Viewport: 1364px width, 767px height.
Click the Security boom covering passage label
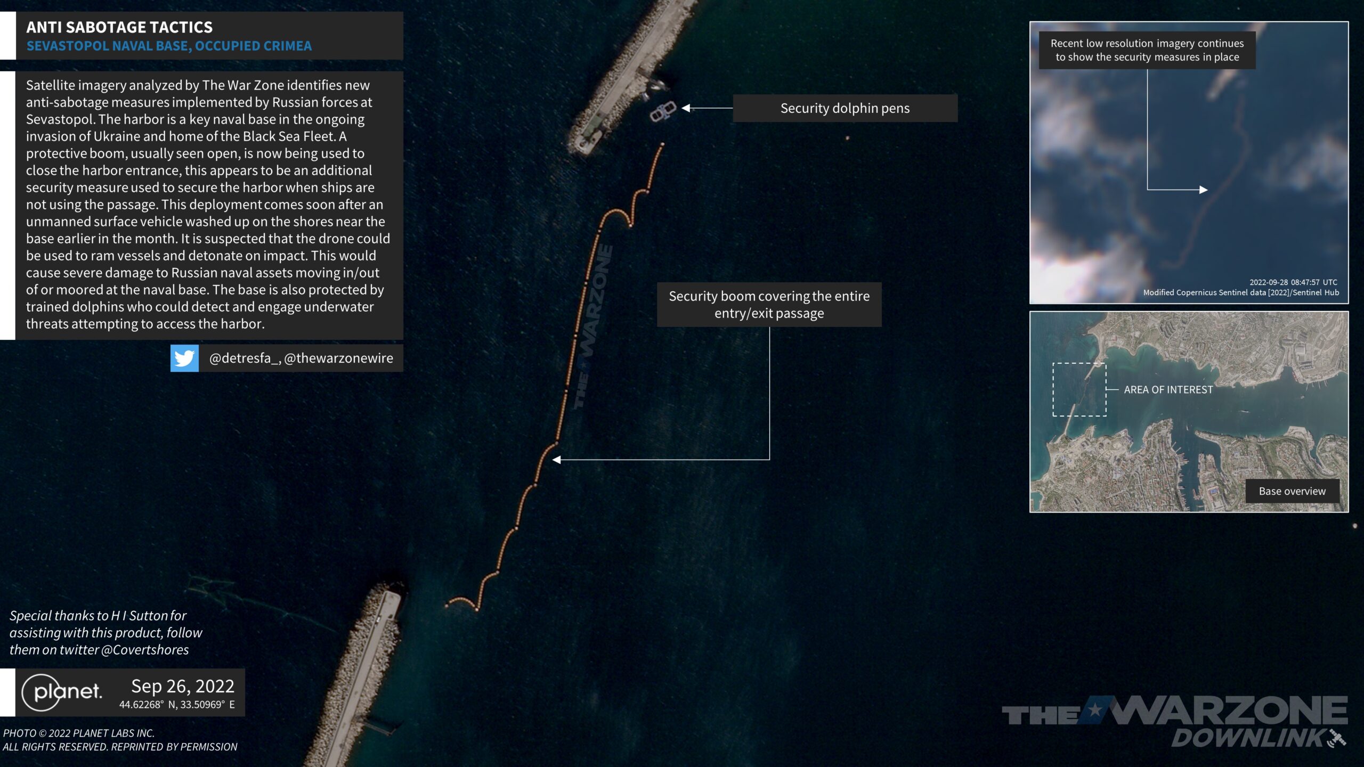769,304
